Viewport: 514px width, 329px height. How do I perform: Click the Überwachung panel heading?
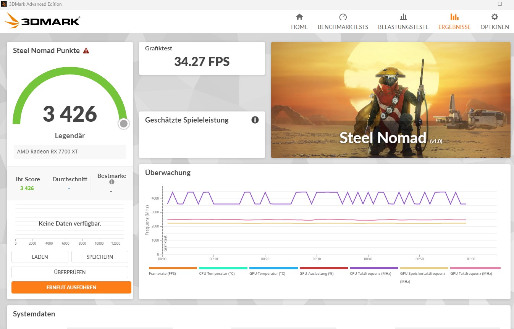(168, 173)
